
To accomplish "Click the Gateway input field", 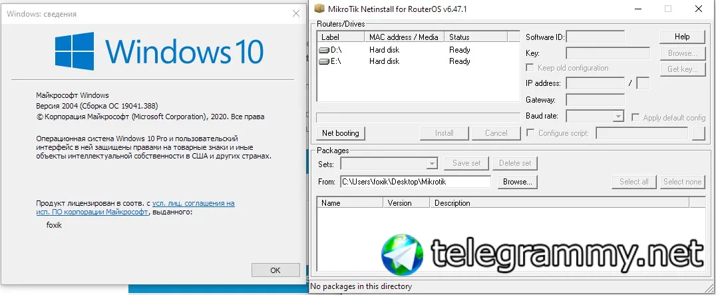I will click(x=595, y=99).
